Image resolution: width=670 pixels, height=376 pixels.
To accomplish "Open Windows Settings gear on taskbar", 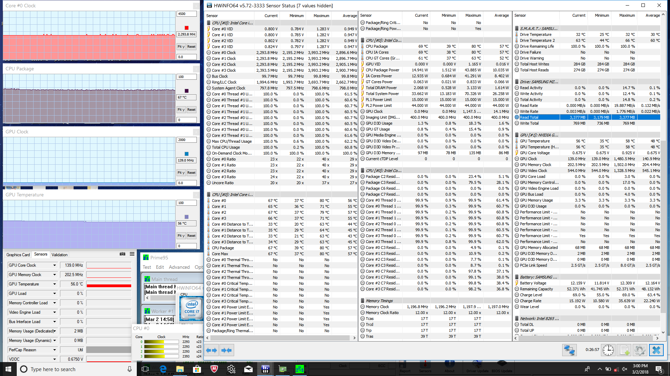I will click(x=231, y=369).
